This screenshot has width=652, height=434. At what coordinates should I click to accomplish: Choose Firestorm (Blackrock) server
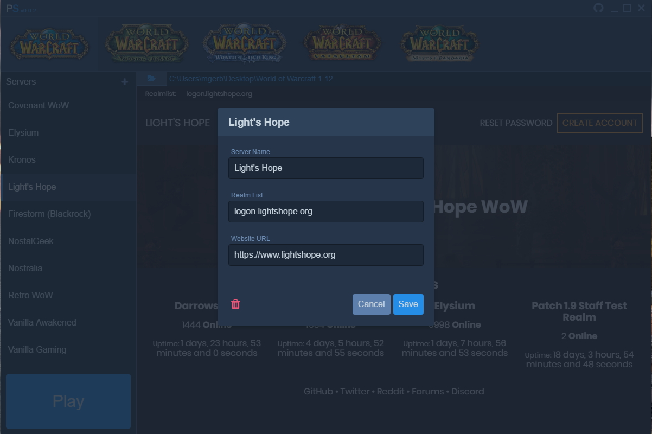pos(49,214)
